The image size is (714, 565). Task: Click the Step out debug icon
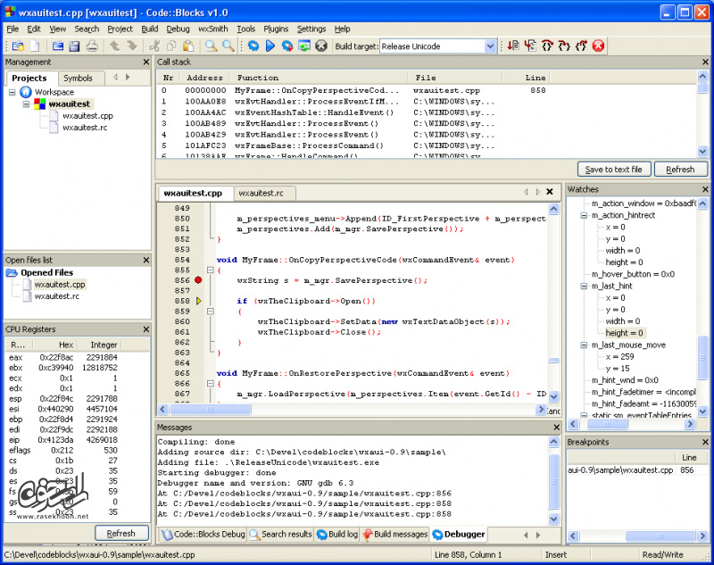click(582, 46)
